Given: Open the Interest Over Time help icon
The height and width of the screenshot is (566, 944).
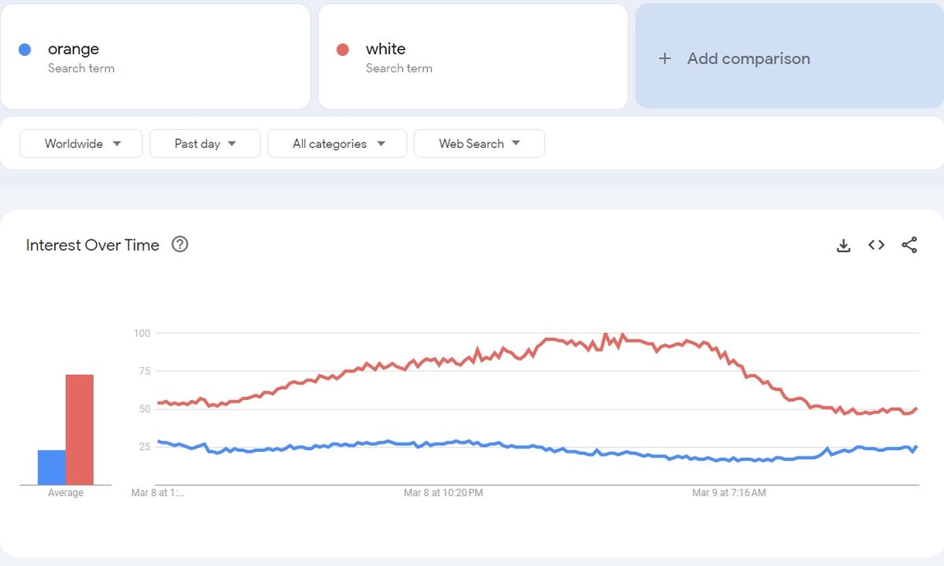Looking at the screenshot, I should pos(180,244).
